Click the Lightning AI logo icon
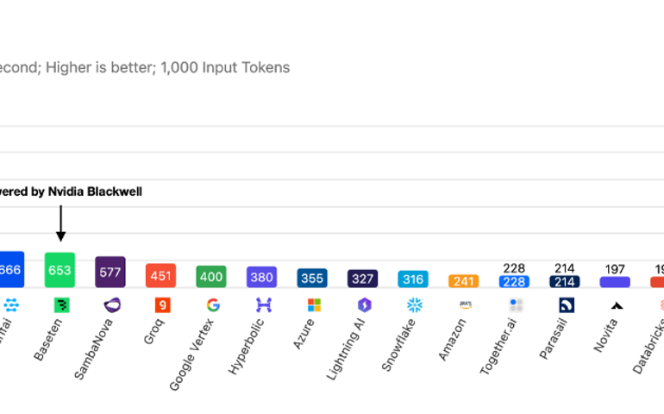Image resolution: width=664 pixels, height=414 pixels. pos(364,304)
